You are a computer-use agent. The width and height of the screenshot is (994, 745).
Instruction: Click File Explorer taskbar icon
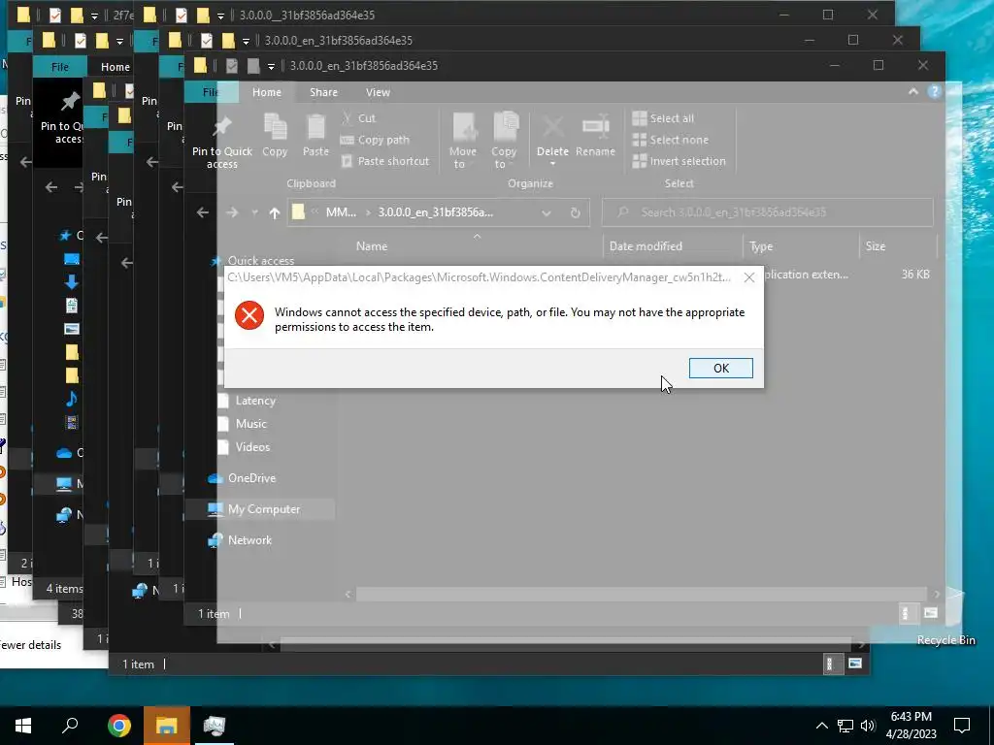point(166,726)
